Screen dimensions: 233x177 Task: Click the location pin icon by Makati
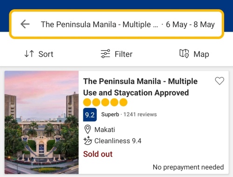(88, 130)
